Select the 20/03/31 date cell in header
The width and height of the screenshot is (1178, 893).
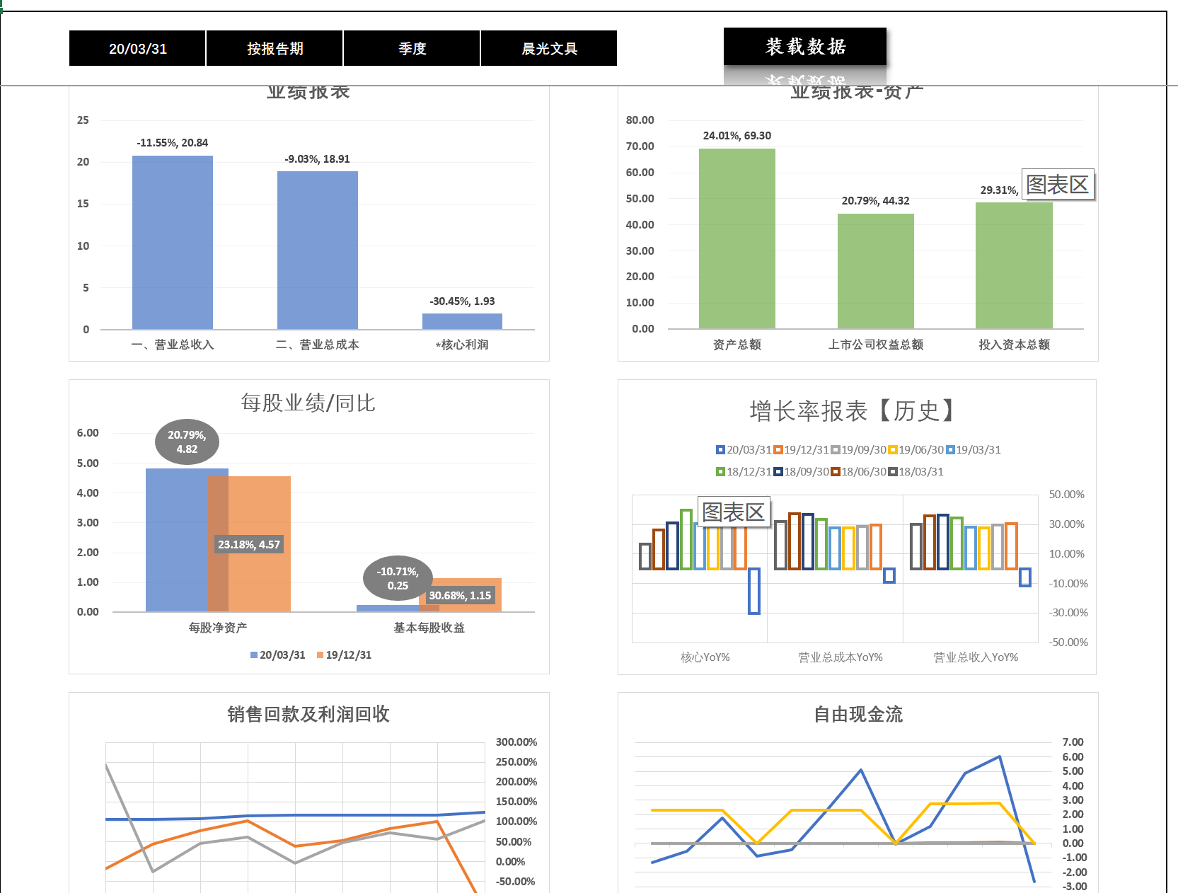[x=137, y=48]
